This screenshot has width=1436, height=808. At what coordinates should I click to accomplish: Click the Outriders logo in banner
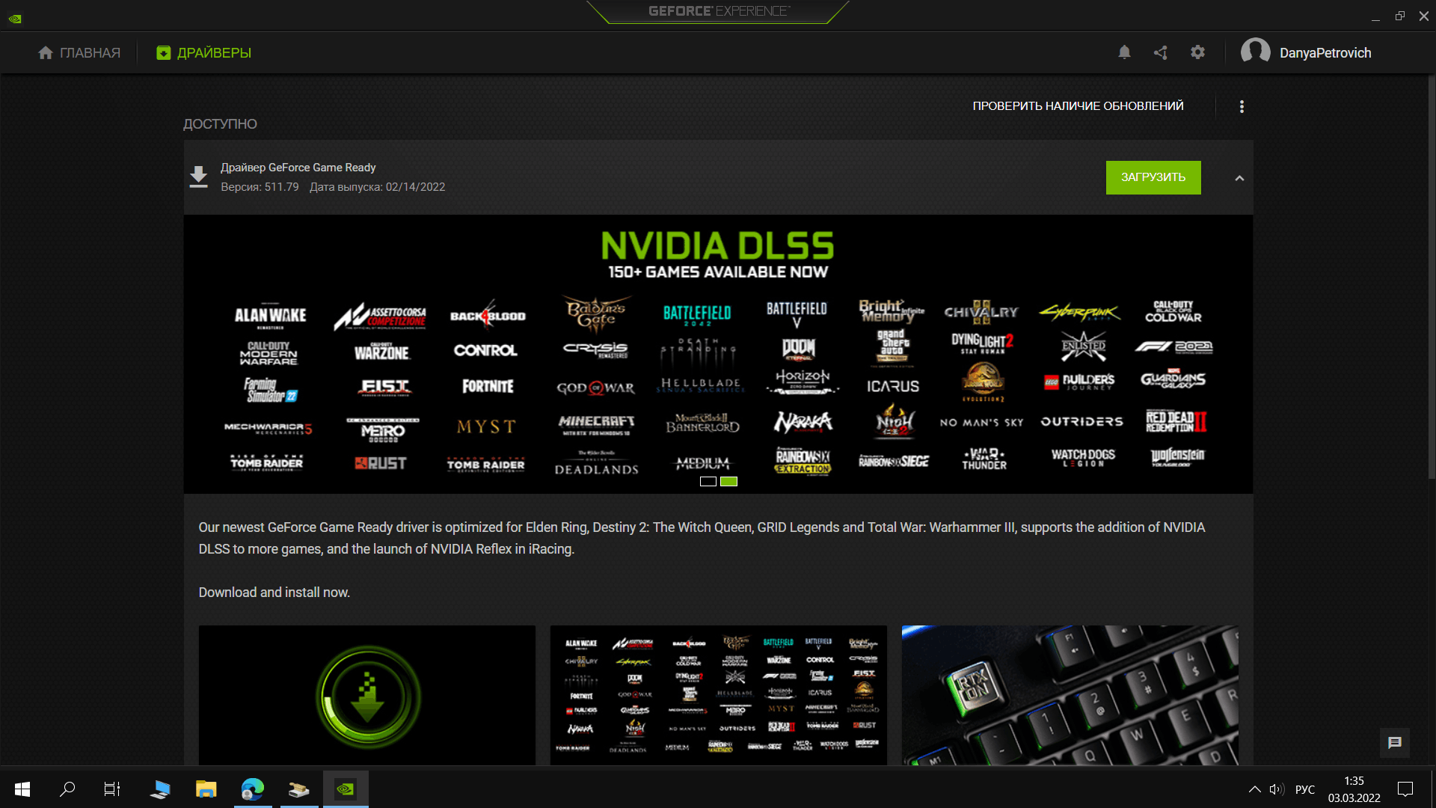pos(1081,422)
